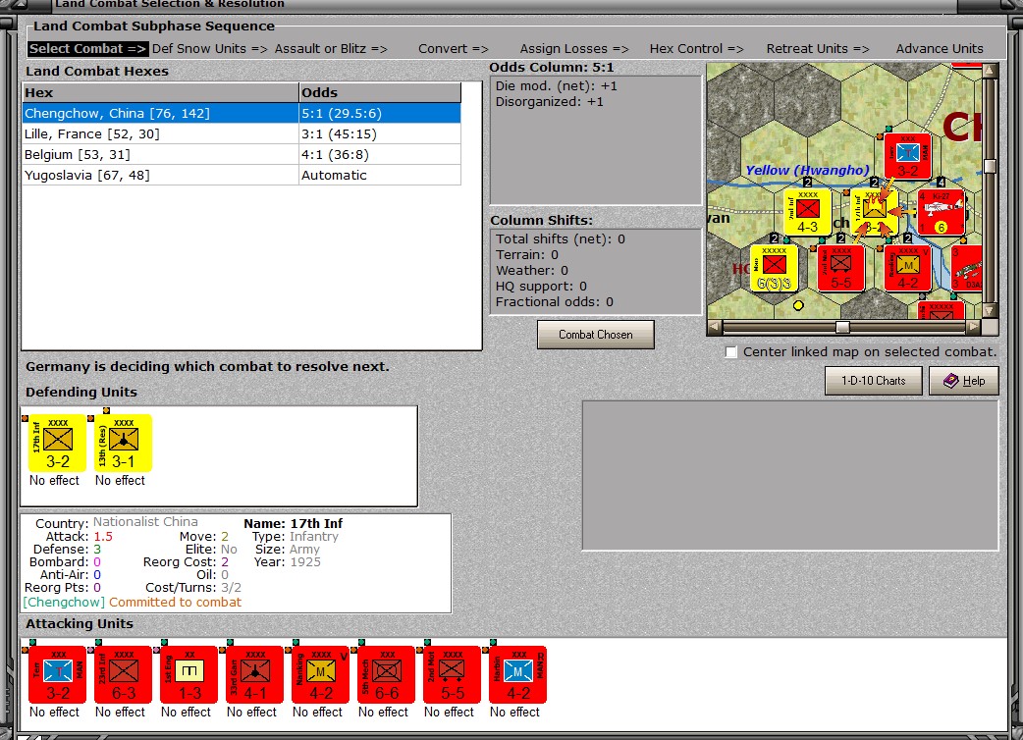Screen dimensions: 1023x740
Task: Click the Convert subphase step
Action: (x=454, y=49)
